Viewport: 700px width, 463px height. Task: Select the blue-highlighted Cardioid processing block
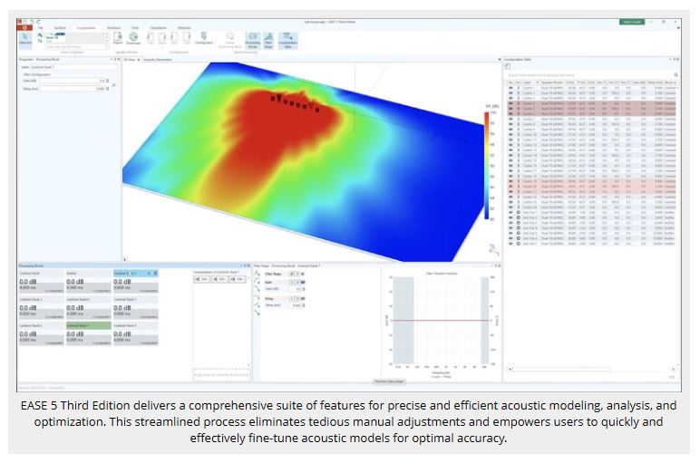coord(135,282)
